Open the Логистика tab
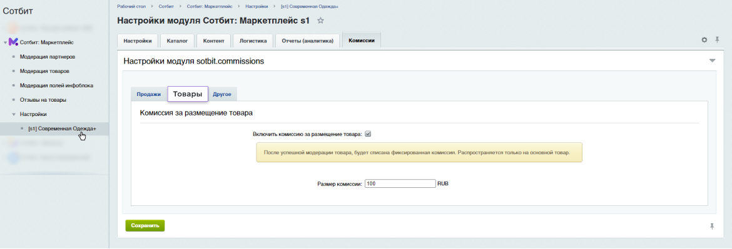This screenshot has height=249, width=732. 253,41
